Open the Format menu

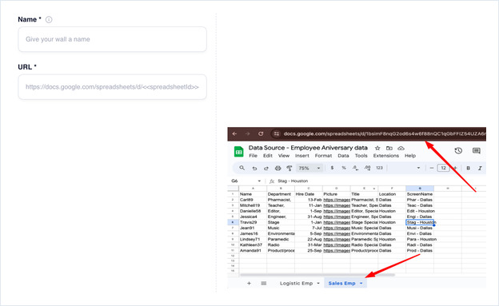(x=323, y=156)
